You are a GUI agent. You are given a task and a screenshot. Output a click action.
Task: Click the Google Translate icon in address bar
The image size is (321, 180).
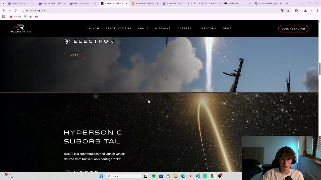(282, 10)
